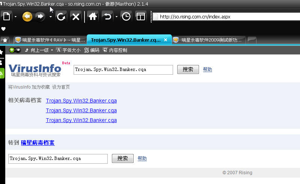
Task: Click the VirusInfo logo
Action: (x=35, y=70)
